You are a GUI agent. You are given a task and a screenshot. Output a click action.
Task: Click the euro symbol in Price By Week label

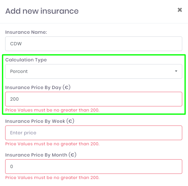(70, 121)
